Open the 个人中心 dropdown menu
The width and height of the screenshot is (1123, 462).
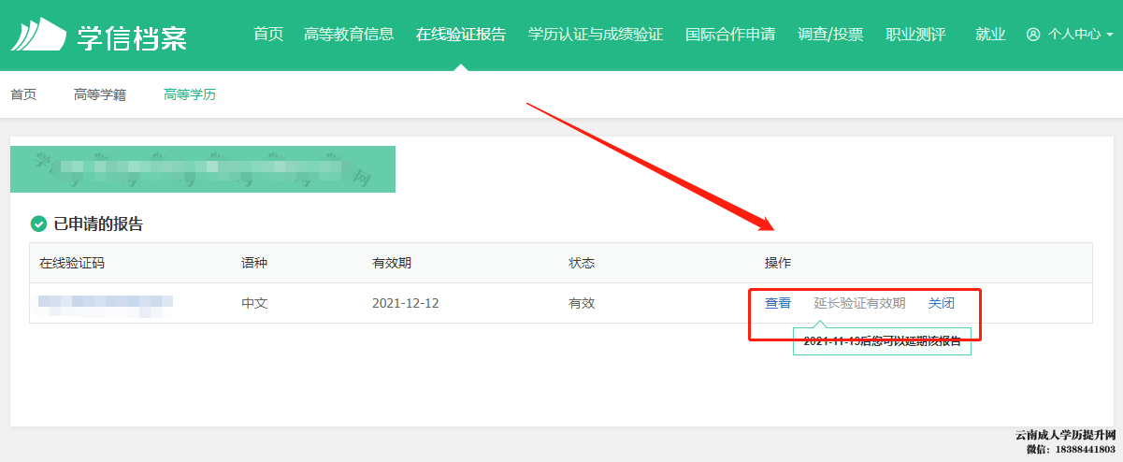point(1070,35)
